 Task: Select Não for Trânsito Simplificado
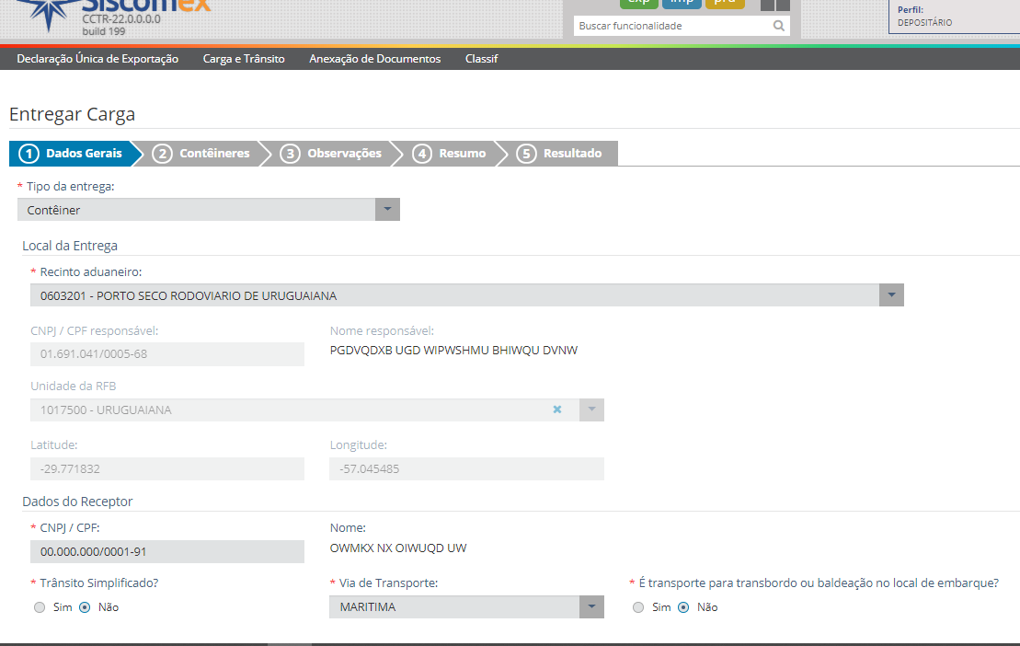click(x=85, y=607)
